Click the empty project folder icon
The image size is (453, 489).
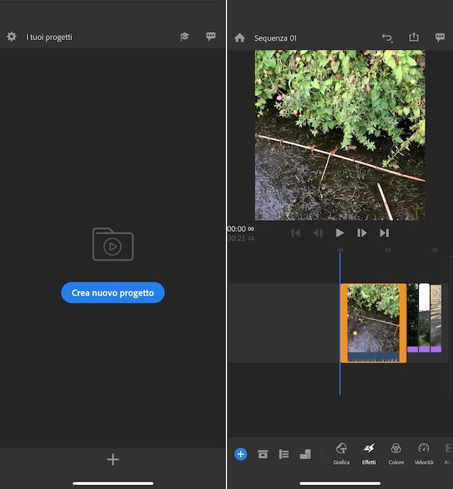coord(113,244)
